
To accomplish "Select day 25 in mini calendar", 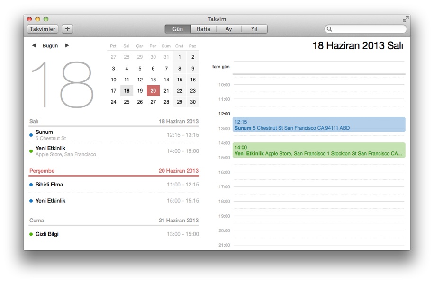I will [127, 102].
